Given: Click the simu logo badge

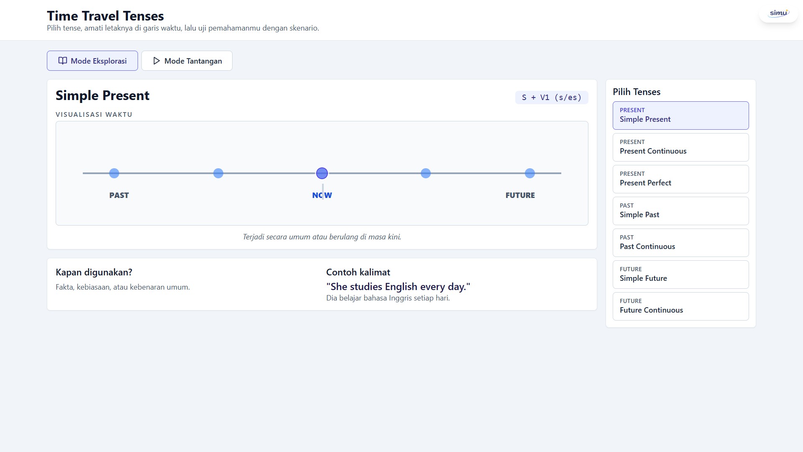Looking at the screenshot, I should tap(778, 13).
